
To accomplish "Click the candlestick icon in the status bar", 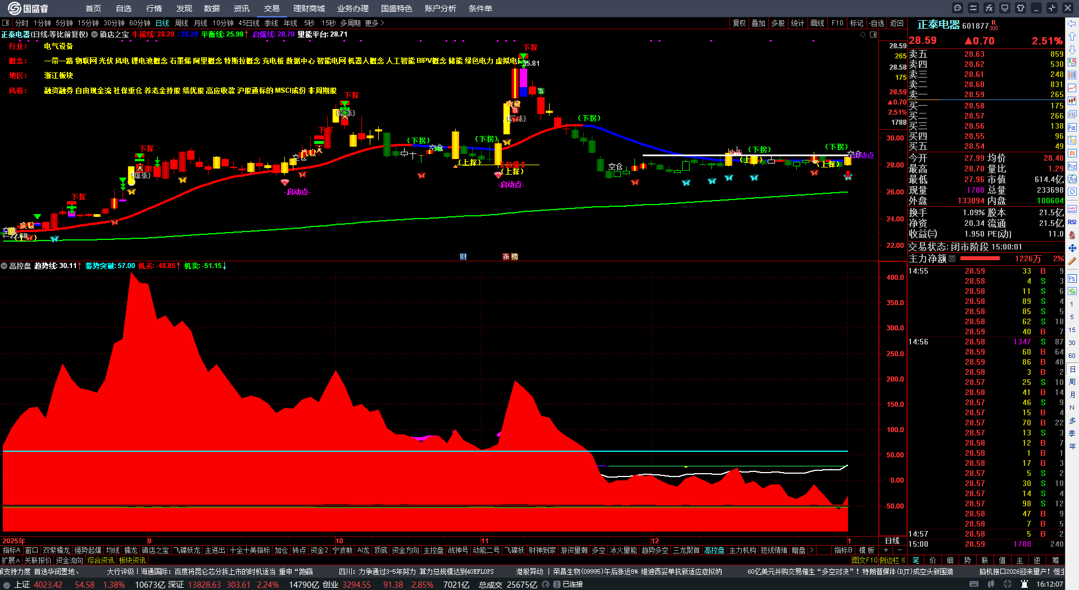I will click(x=991, y=584).
